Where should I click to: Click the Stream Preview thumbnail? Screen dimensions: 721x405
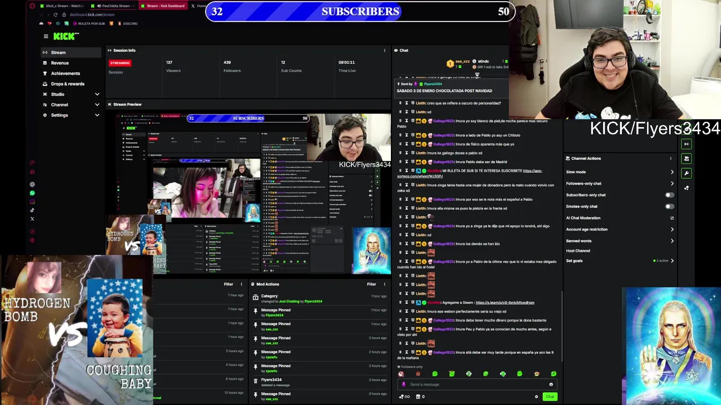(248, 194)
